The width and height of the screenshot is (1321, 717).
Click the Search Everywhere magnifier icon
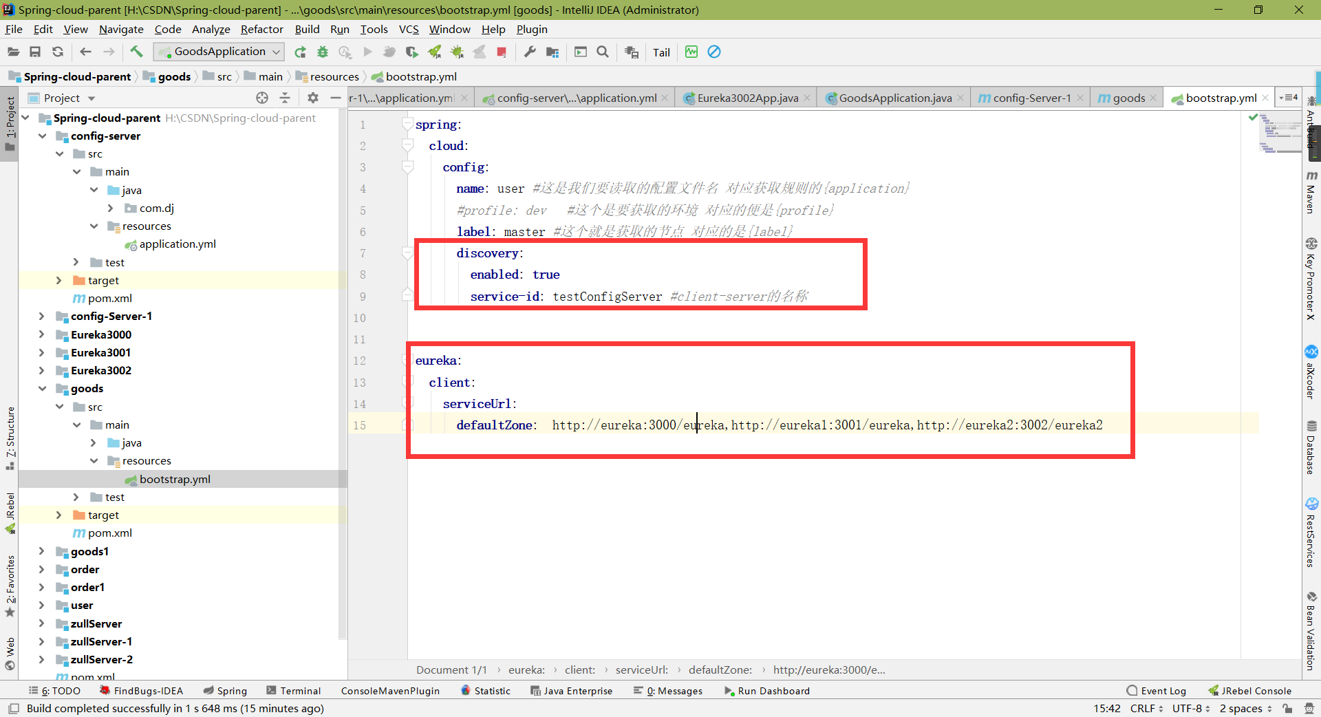coord(603,52)
